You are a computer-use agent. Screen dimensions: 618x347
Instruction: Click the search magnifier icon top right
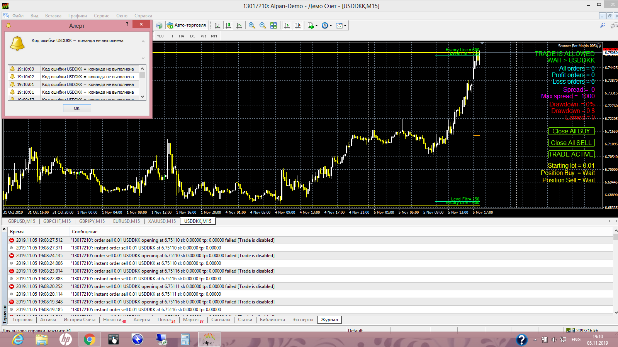click(x=603, y=25)
